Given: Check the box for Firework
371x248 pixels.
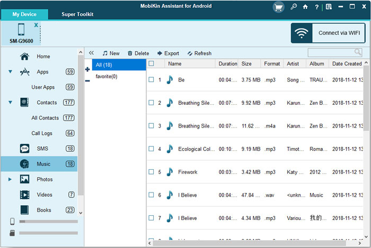Looking at the screenshot, I should coord(151,172).
